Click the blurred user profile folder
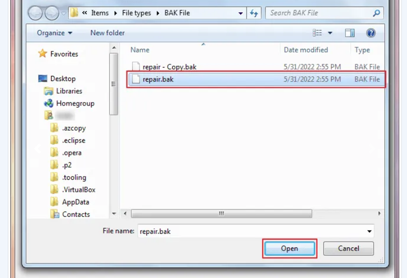Image resolution: width=407 pixels, height=278 pixels. pos(60,115)
